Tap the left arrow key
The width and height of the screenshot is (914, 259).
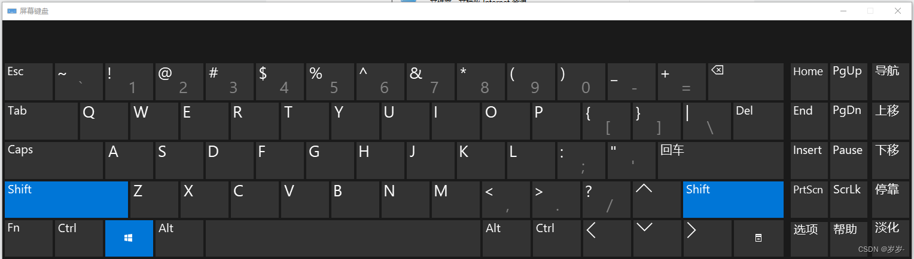(x=606, y=238)
